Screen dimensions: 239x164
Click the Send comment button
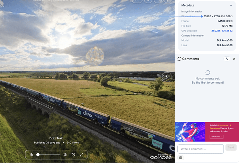231,147
